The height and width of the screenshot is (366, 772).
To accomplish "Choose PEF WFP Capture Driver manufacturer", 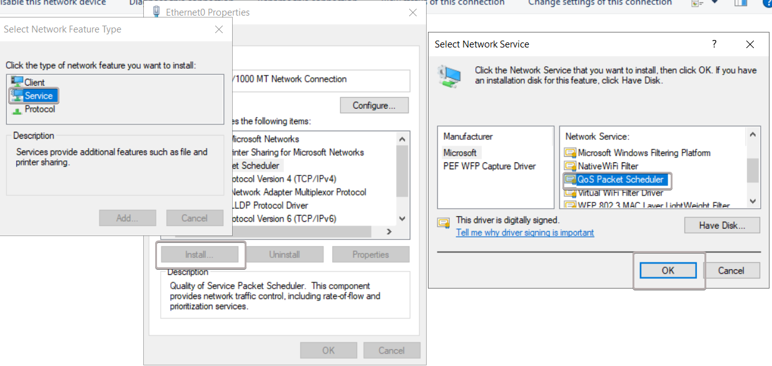I will [489, 166].
